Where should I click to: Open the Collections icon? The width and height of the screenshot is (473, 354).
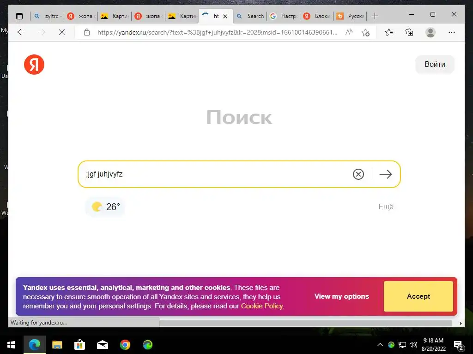coord(409,32)
